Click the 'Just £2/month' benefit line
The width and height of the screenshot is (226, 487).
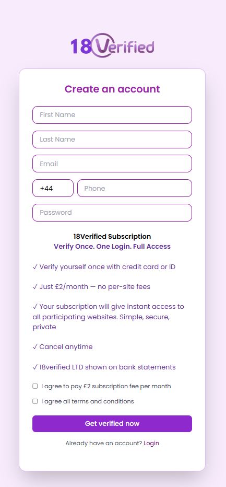[x=91, y=286]
